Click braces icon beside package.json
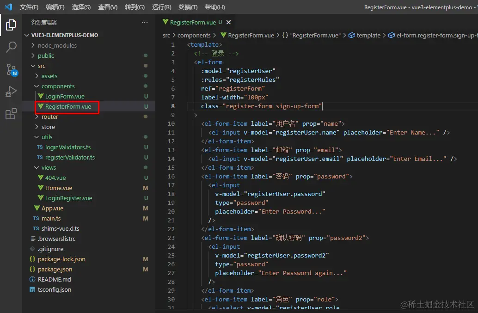This screenshot has width=478, height=313. pos(32,269)
